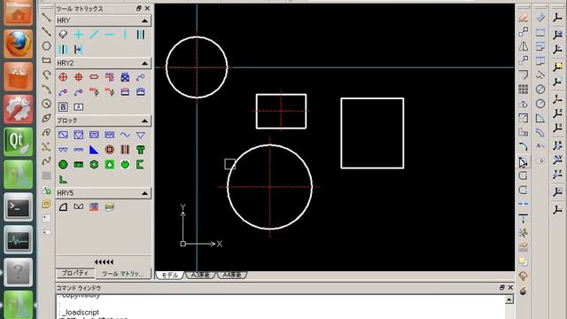The height and width of the screenshot is (319, 567).
Task: Insert the blue wave curve block
Action: point(125,135)
